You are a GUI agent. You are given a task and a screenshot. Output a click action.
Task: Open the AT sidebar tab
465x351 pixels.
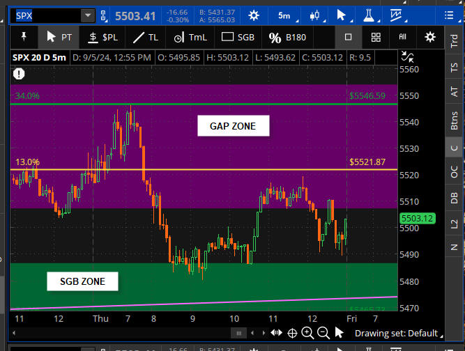click(454, 91)
